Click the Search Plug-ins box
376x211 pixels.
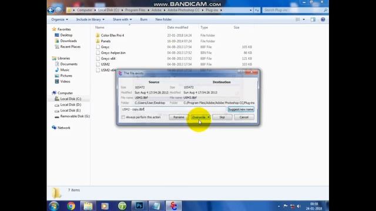[x=295, y=11]
